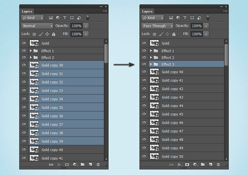
Task: Select Layers tab in left panel
Action: coord(27,11)
